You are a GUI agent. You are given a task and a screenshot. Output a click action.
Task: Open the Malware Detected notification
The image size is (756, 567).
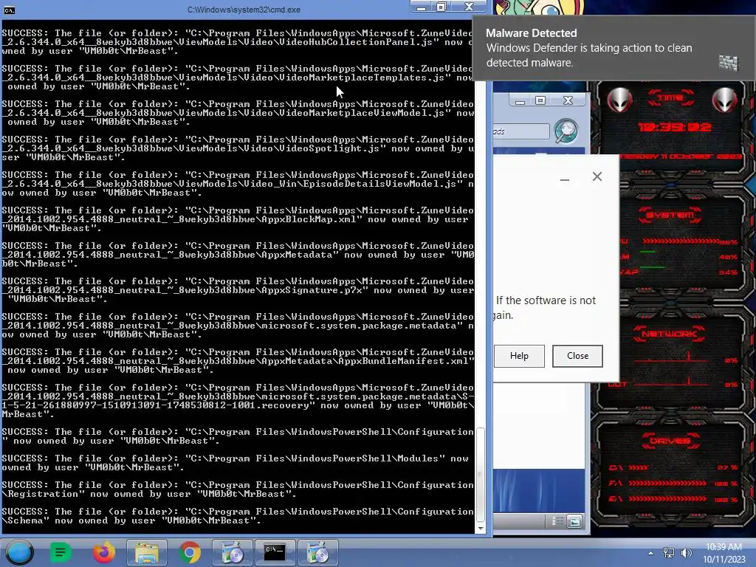pos(614,48)
